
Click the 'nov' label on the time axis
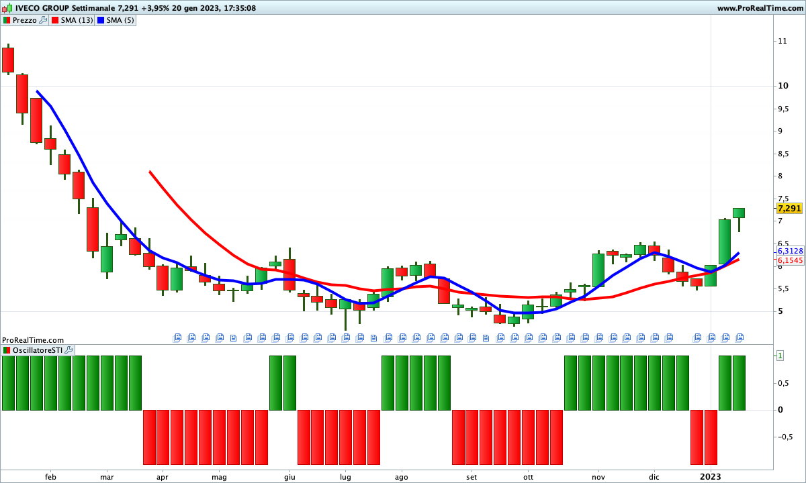[x=598, y=477]
